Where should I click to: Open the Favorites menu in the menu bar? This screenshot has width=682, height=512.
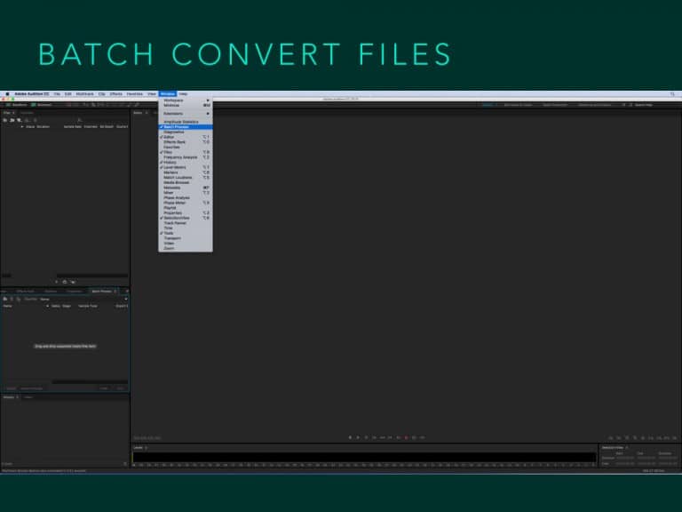click(x=135, y=93)
